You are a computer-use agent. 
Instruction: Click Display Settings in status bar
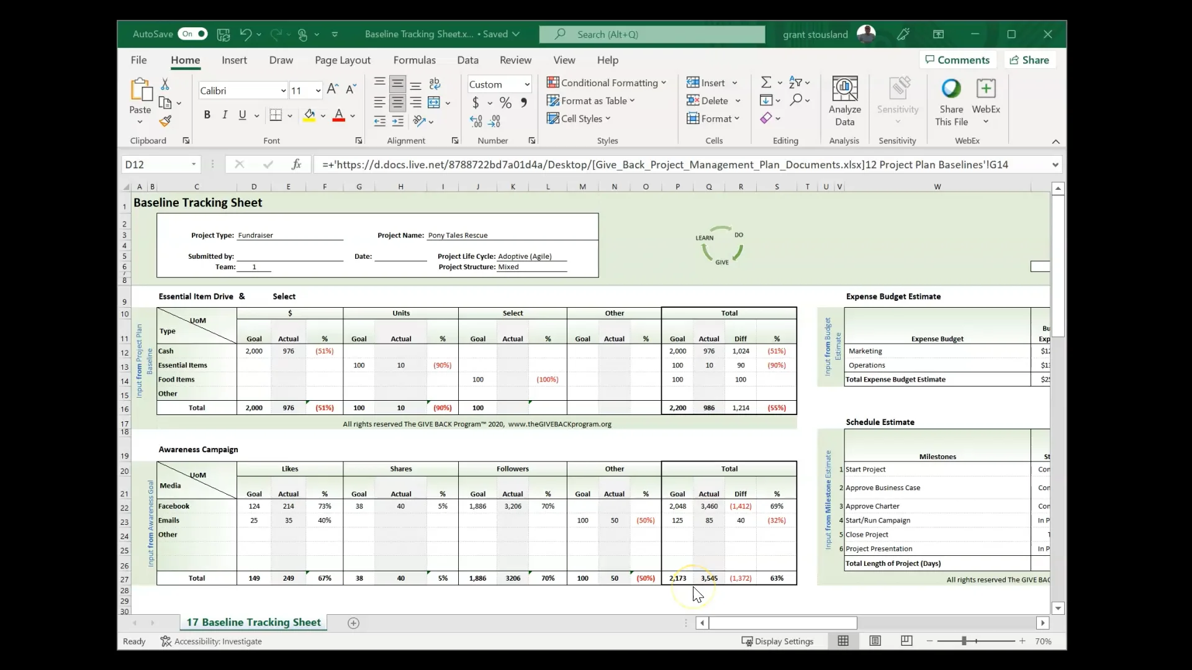click(777, 641)
